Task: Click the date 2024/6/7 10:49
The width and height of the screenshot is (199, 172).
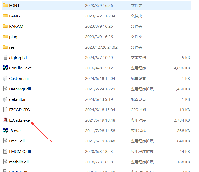Action: coord(99,58)
